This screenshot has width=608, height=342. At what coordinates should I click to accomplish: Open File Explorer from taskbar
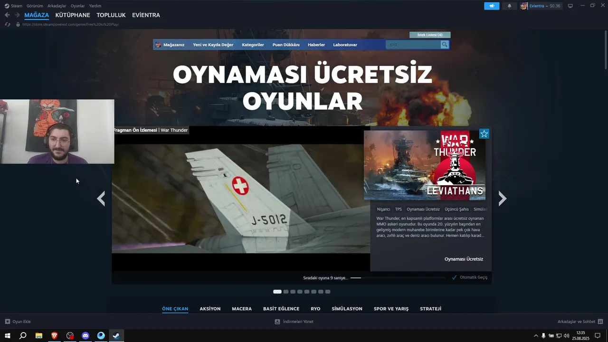[38, 336]
